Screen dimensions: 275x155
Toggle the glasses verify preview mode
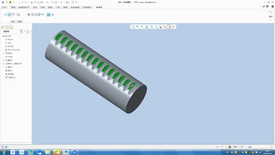[43, 15]
